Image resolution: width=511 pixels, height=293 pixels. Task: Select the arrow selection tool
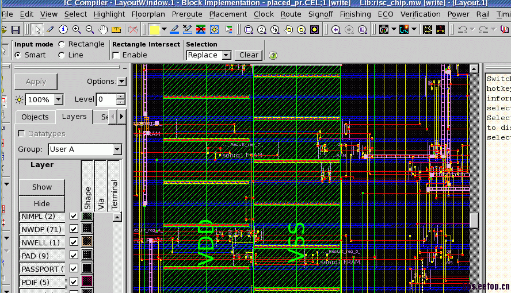pos(38,30)
